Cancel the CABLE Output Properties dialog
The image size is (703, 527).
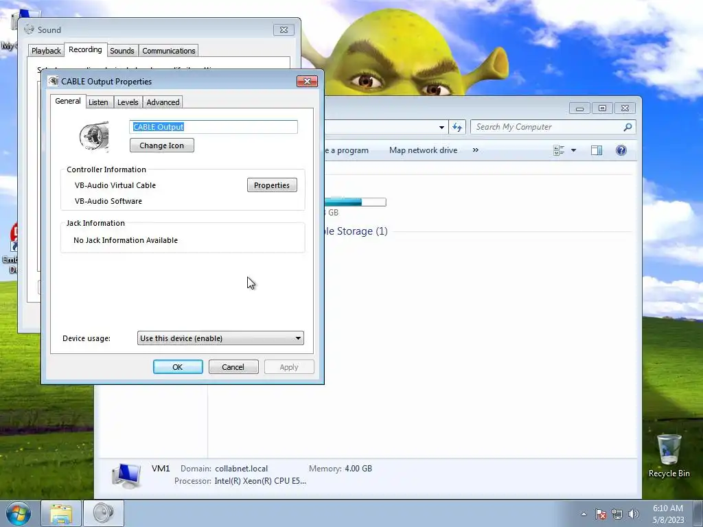(x=233, y=367)
